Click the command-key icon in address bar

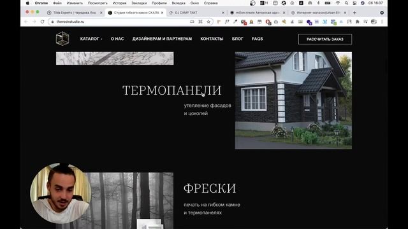200,22
